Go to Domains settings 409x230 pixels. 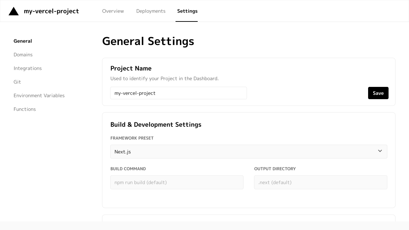(23, 55)
